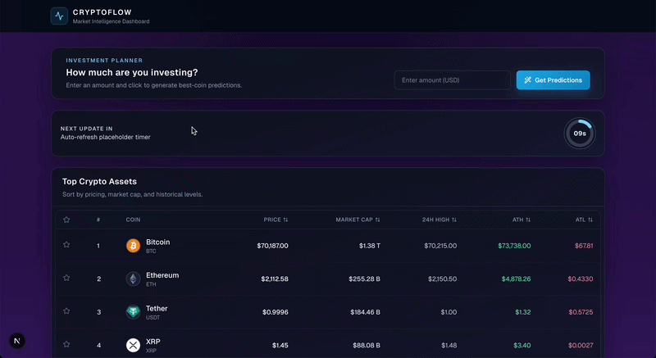
Task: Click the Get Predictions button
Action: coord(553,79)
